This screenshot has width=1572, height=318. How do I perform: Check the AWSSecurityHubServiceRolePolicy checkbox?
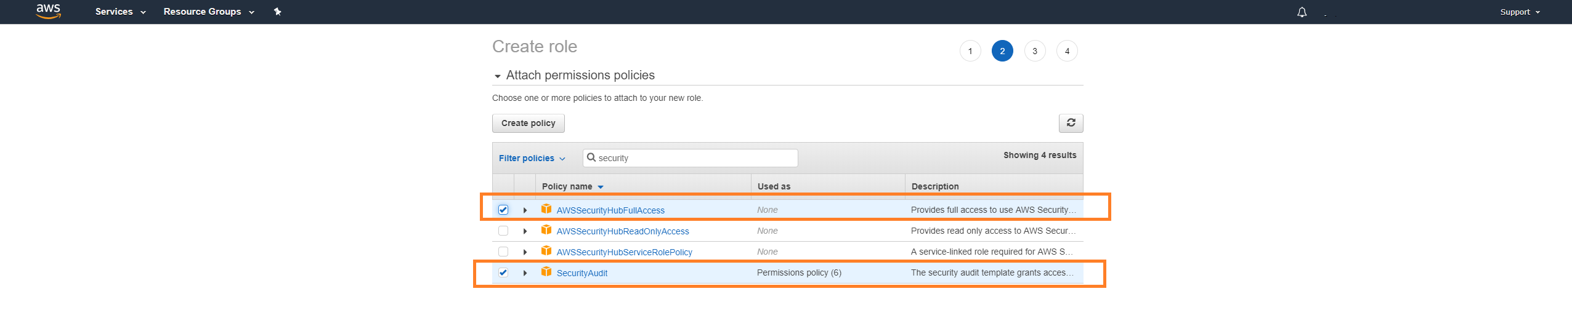503,252
